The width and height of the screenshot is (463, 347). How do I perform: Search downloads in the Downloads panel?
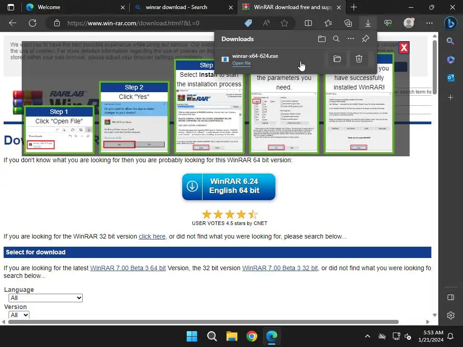click(336, 39)
